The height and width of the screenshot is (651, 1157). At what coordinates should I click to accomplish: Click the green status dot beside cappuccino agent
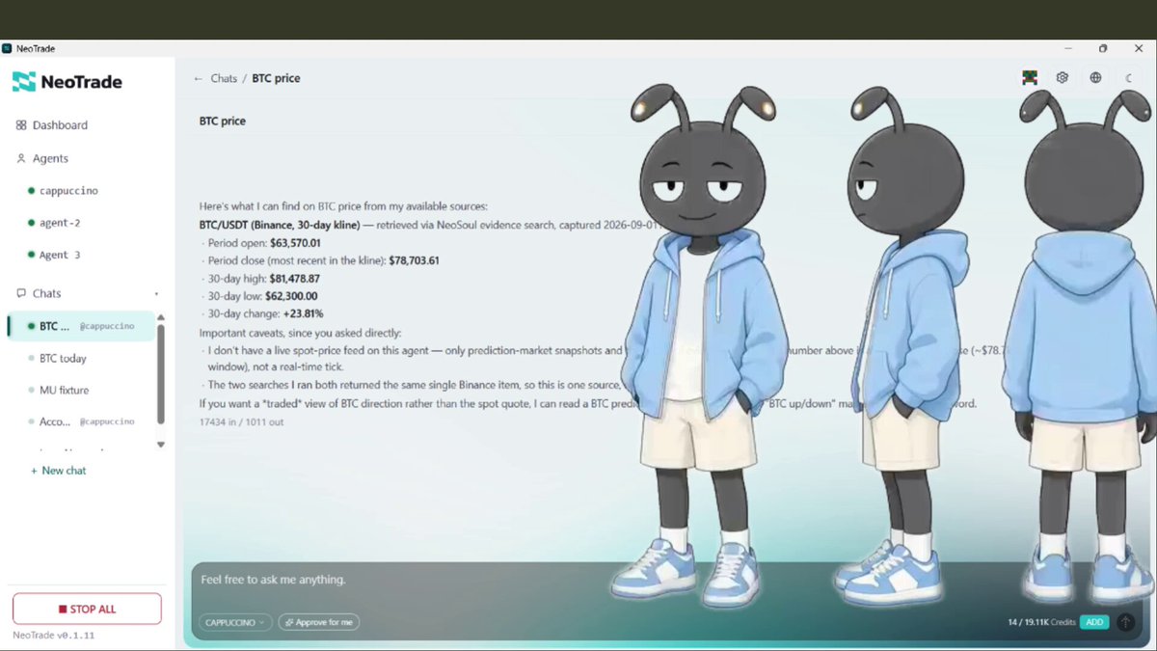point(31,191)
